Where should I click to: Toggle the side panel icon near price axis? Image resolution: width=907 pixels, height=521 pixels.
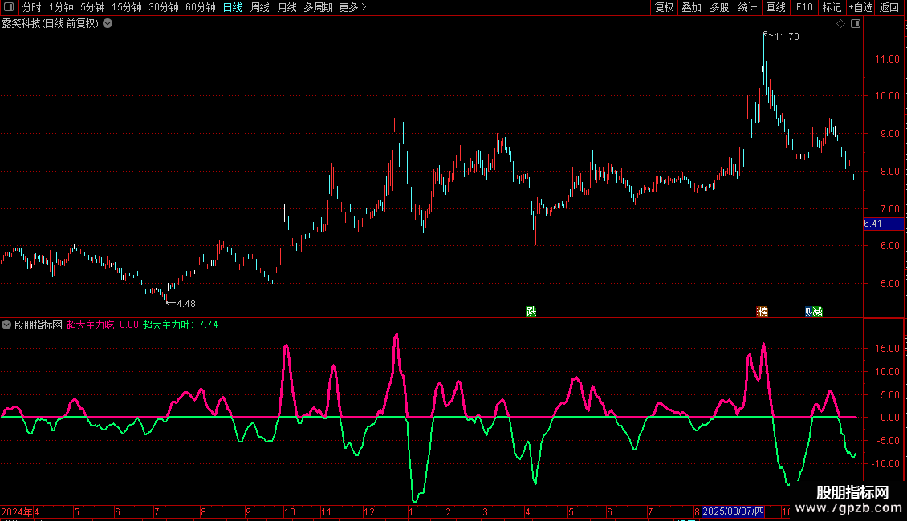(x=856, y=24)
